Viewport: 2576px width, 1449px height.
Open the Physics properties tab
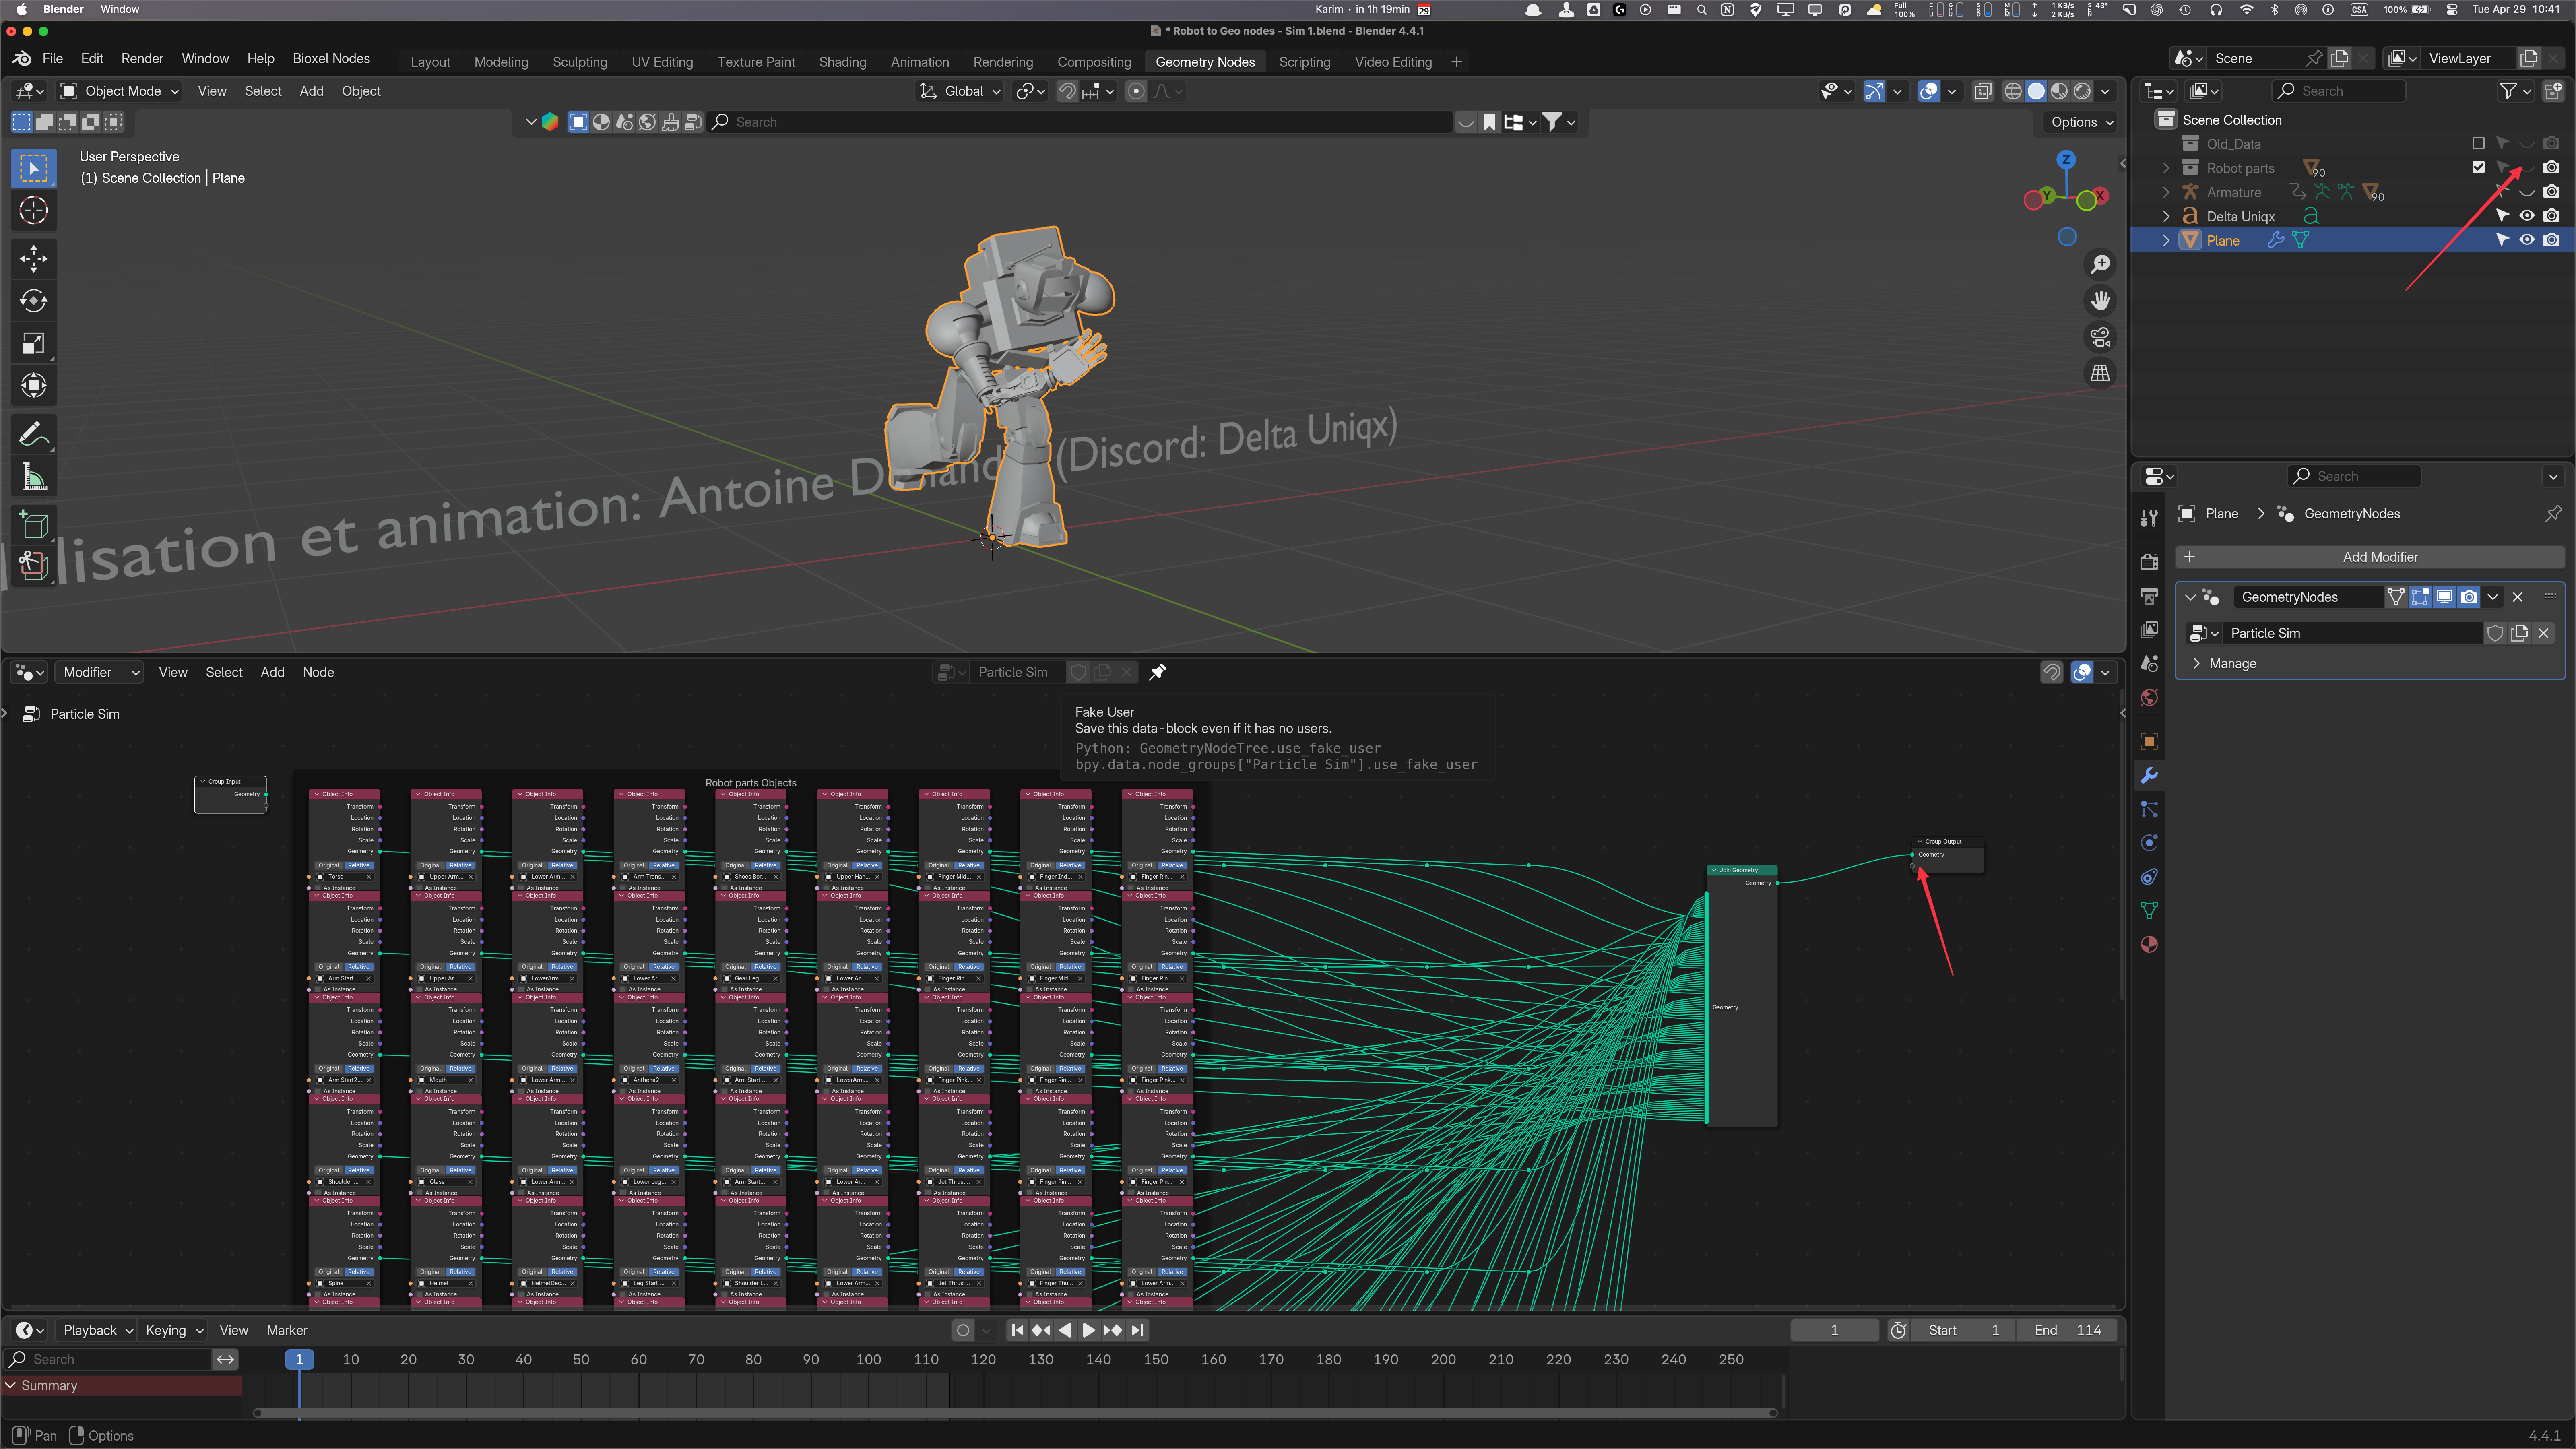click(x=2149, y=843)
